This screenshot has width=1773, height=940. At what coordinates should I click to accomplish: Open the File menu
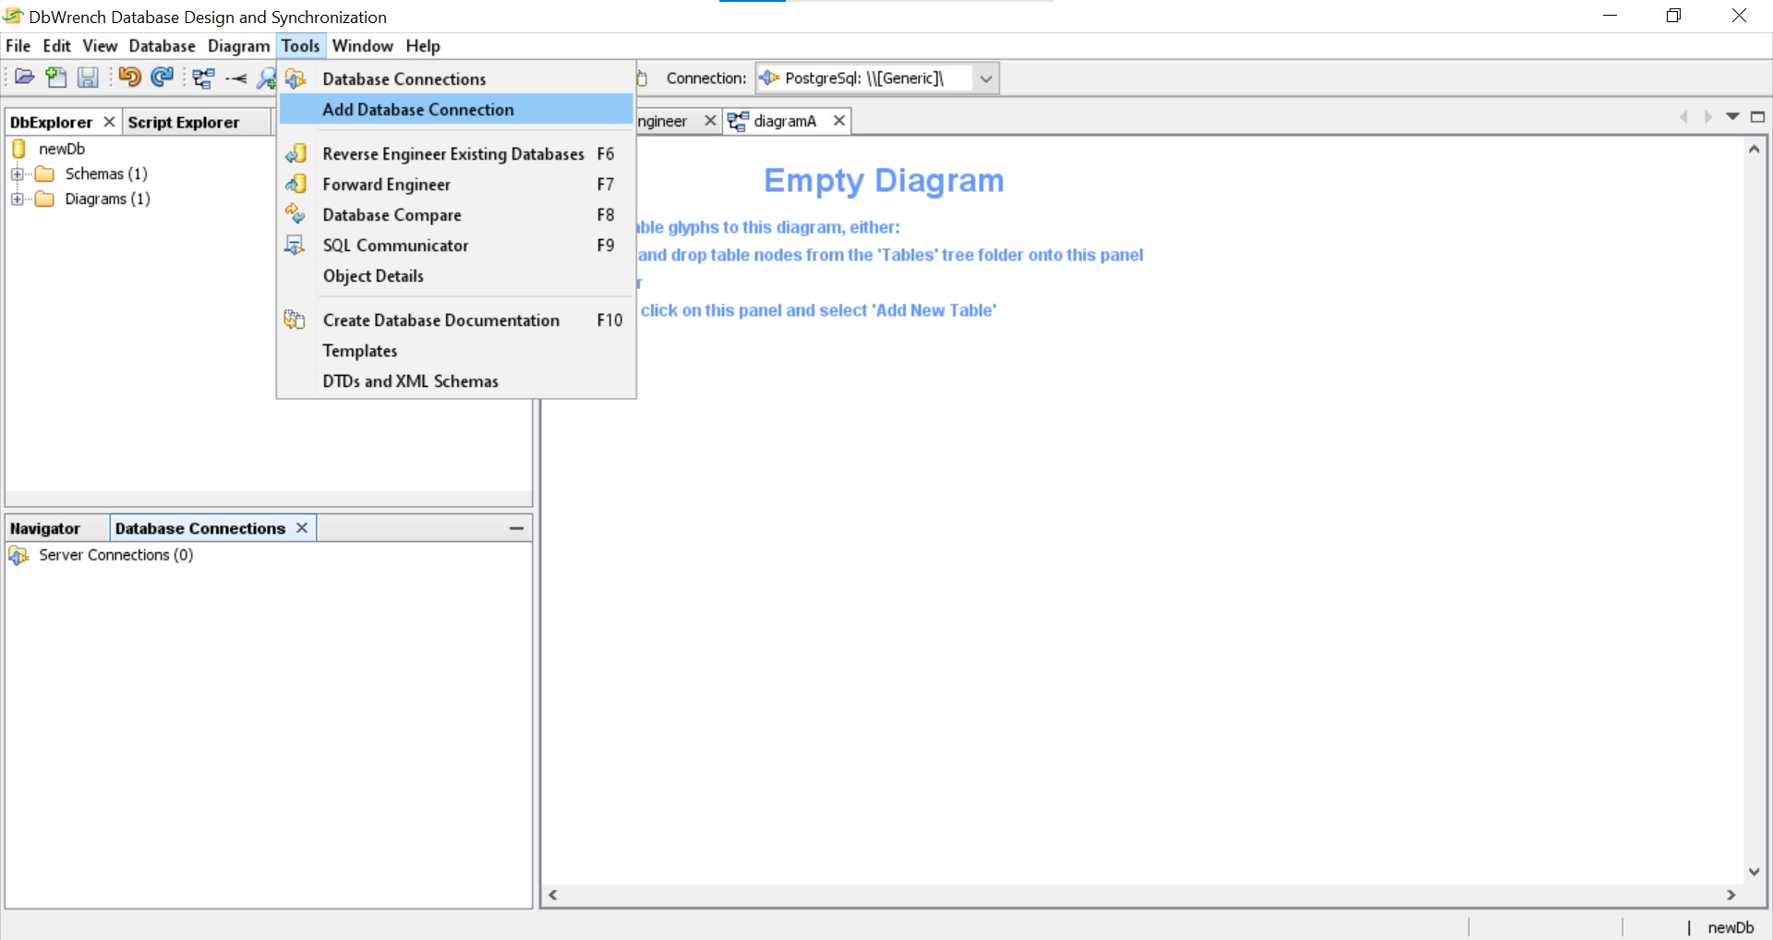pyautogui.click(x=18, y=45)
